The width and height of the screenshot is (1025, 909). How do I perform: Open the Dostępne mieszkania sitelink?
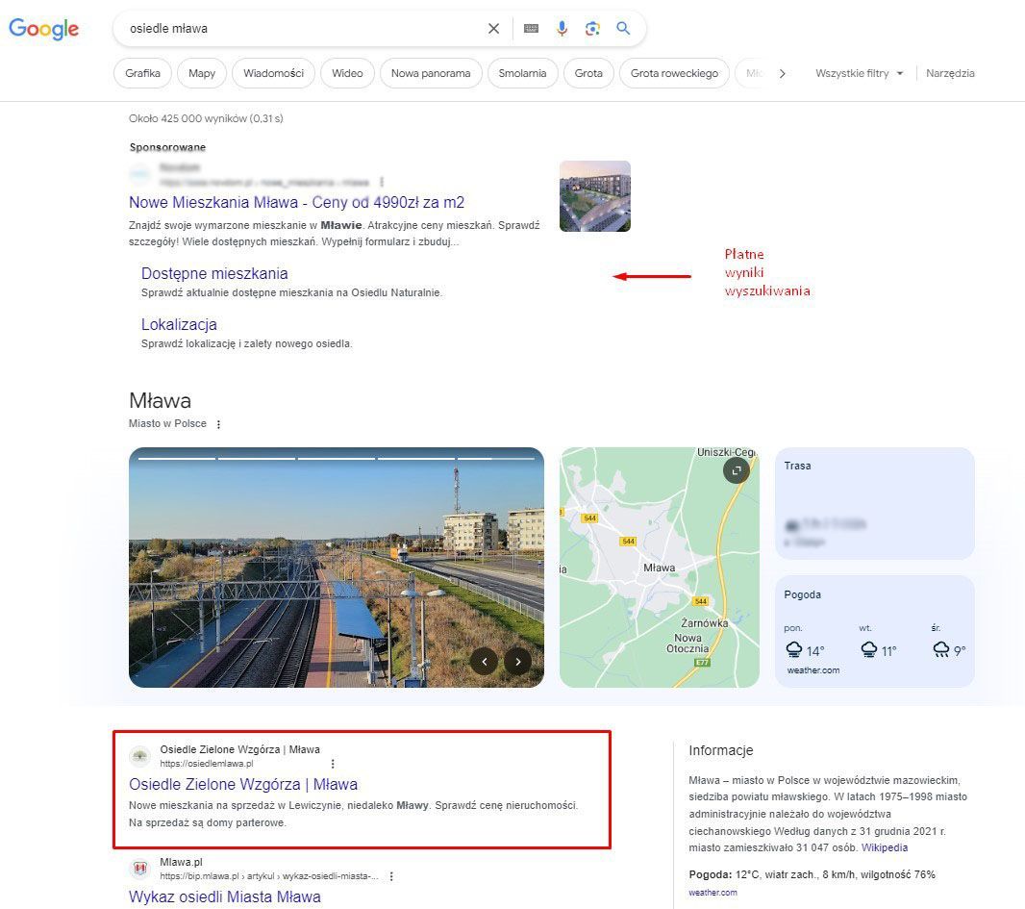214,273
